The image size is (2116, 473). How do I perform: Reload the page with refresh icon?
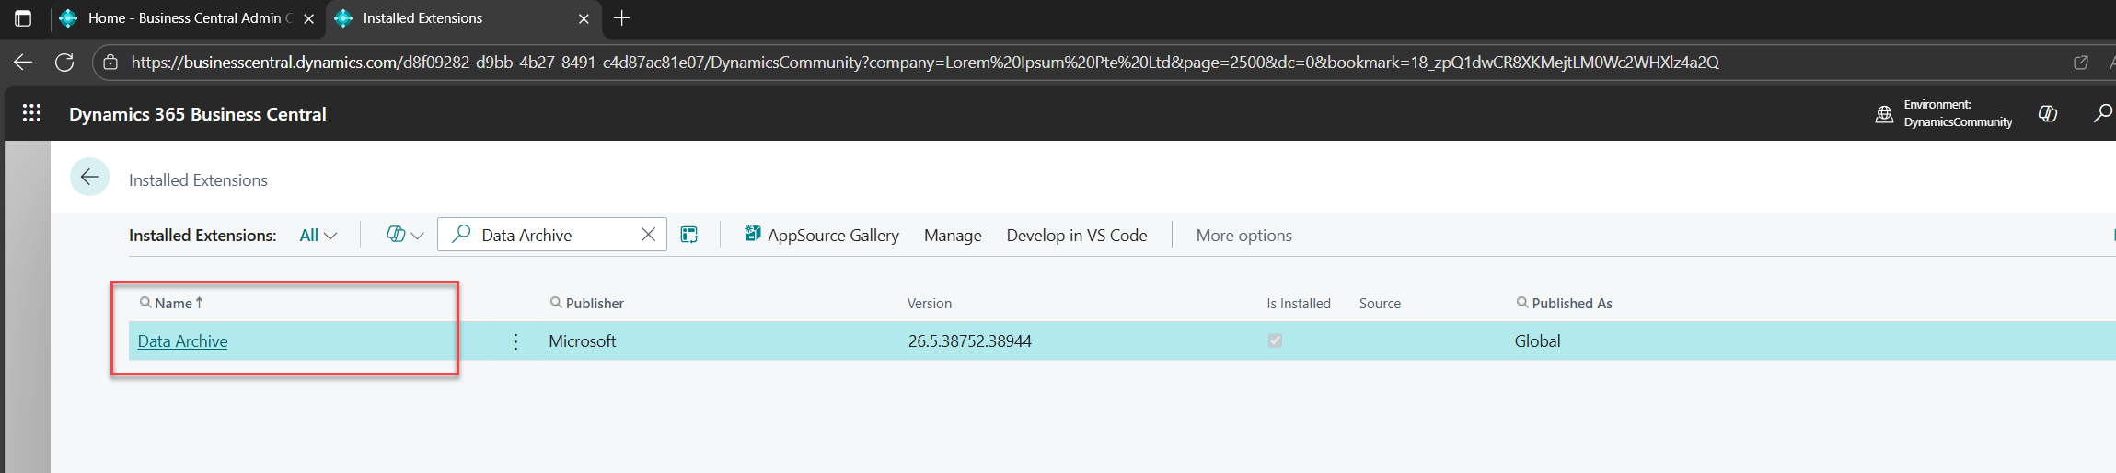pos(64,63)
